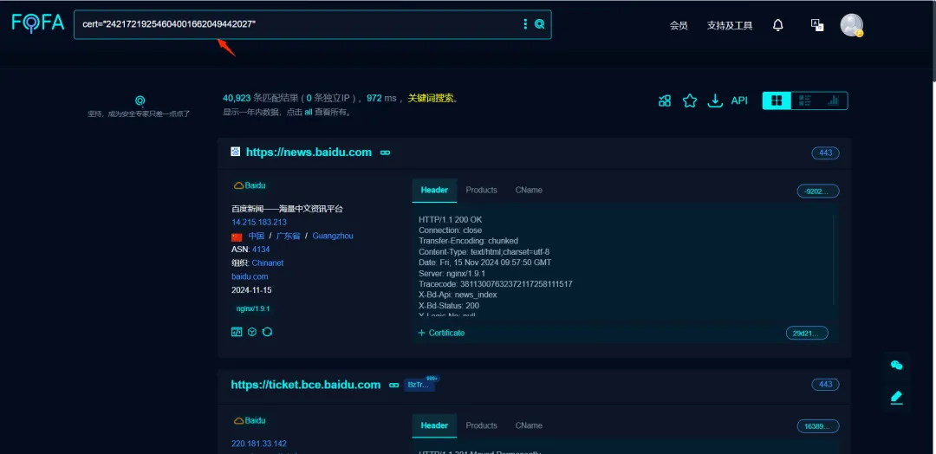This screenshot has height=454, width=936.
Task: Download the search results
Action: coord(714,101)
